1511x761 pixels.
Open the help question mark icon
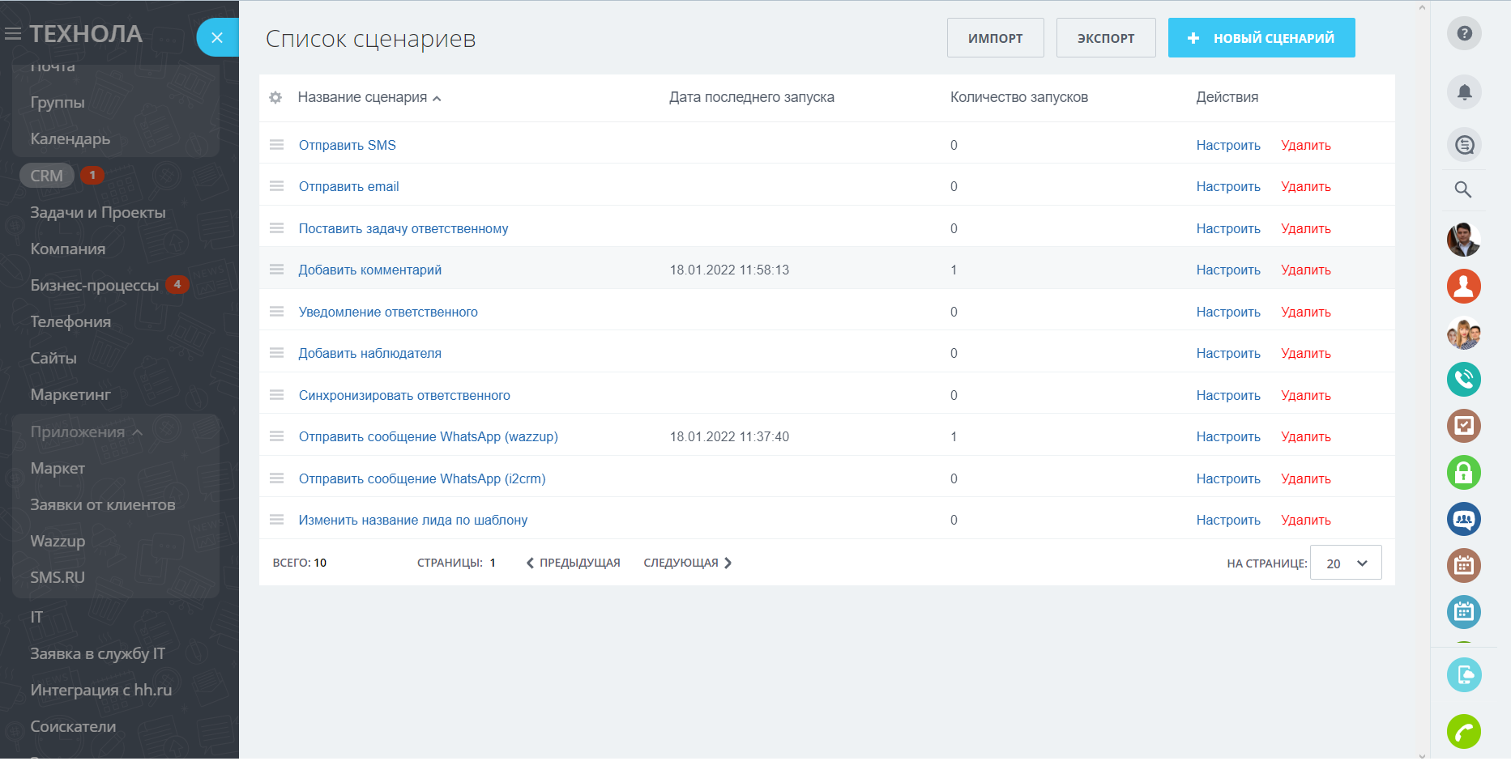pyautogui.click(x=1463, y=34)
